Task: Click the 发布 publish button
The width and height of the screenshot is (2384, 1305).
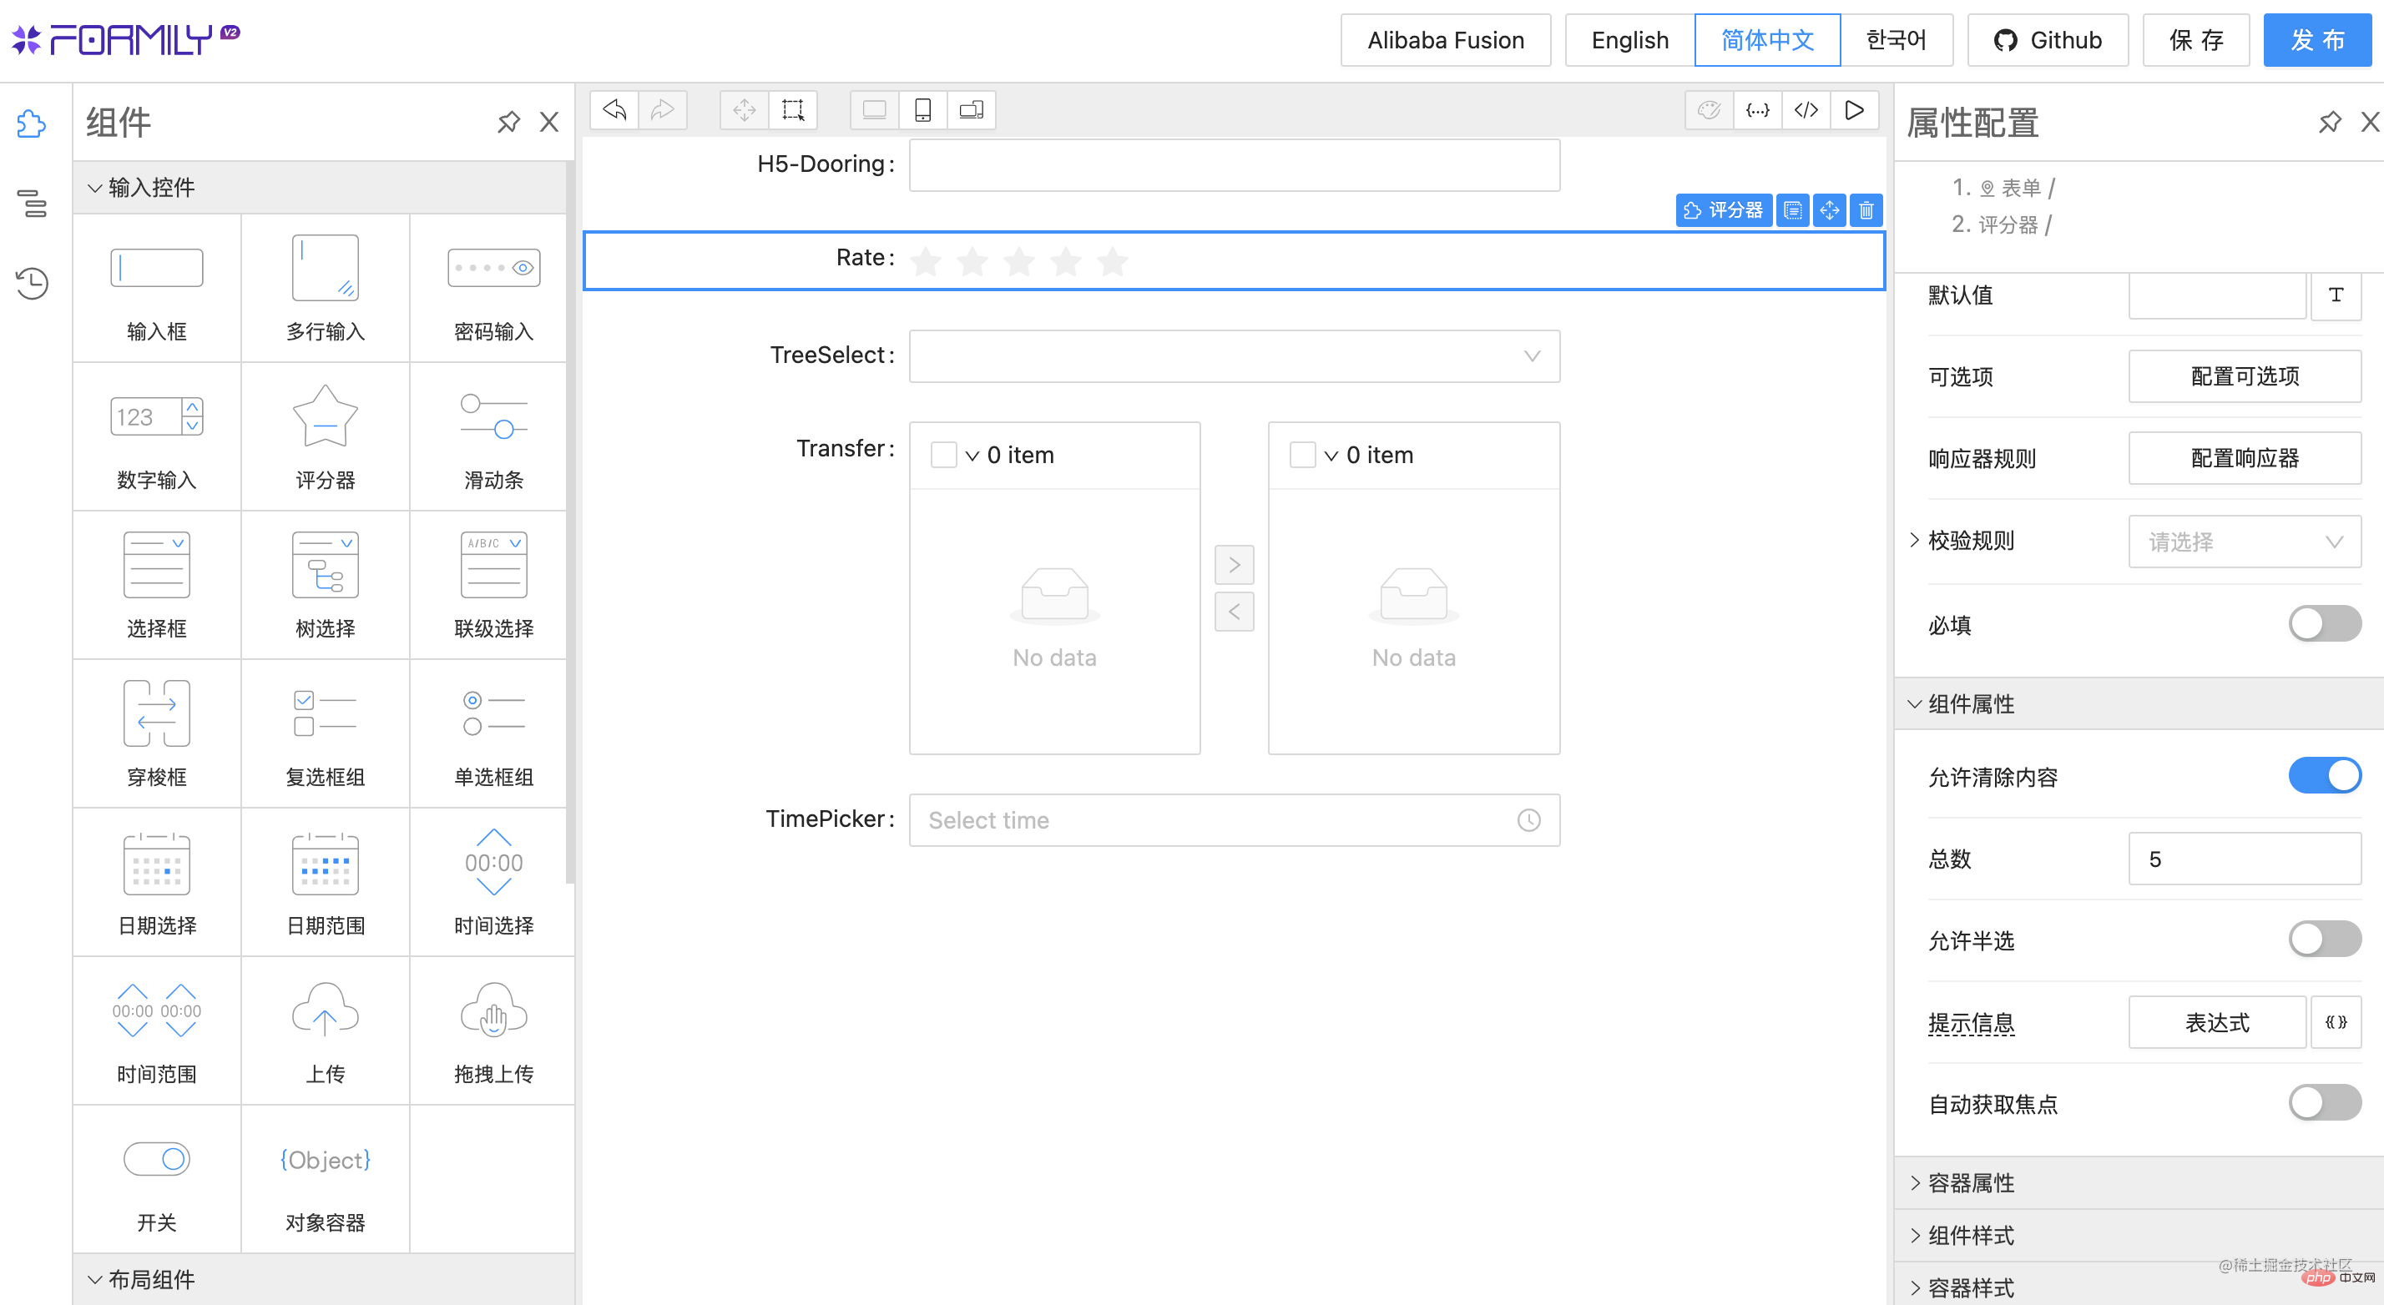Action: coord(2317,40)
